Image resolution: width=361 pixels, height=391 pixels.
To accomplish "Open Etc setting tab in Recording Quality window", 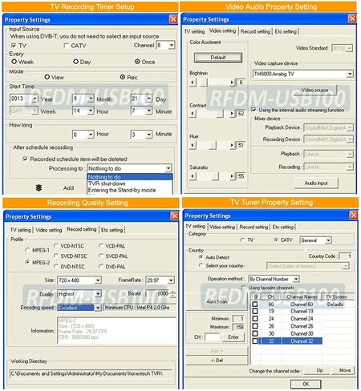I will point(112,230).
